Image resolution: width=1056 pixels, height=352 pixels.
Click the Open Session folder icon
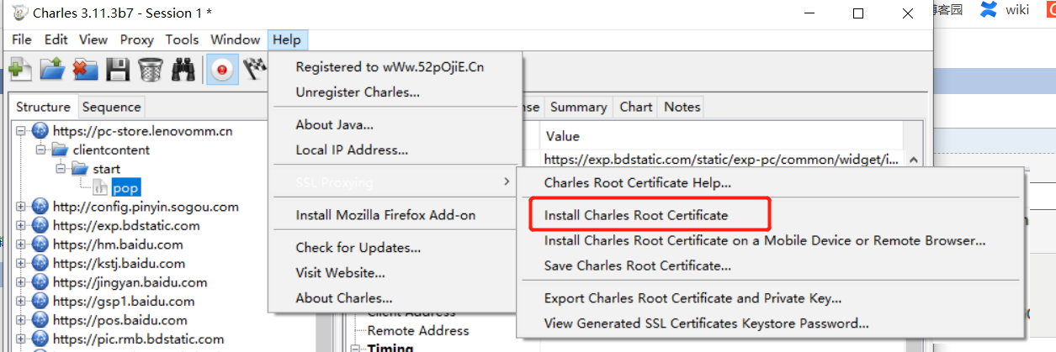click(x=52, y=69)
